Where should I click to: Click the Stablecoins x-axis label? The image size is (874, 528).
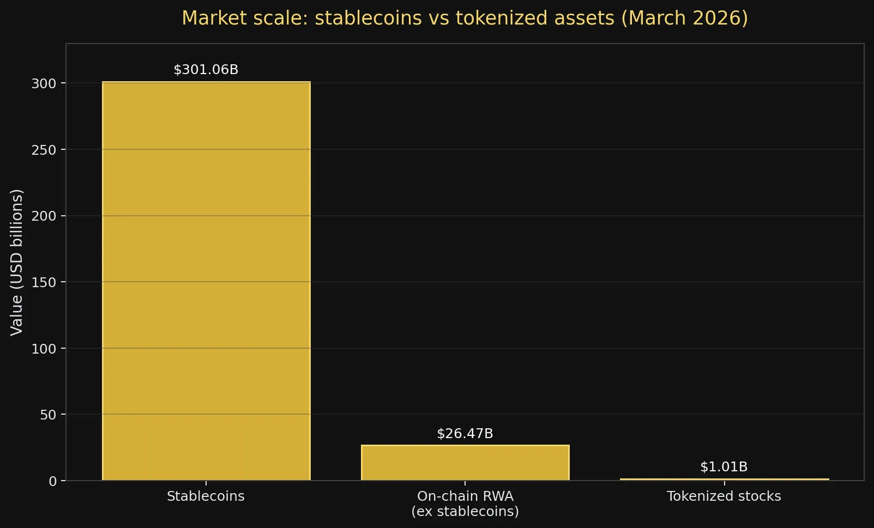pyautogui.click(x=206, y=496)
